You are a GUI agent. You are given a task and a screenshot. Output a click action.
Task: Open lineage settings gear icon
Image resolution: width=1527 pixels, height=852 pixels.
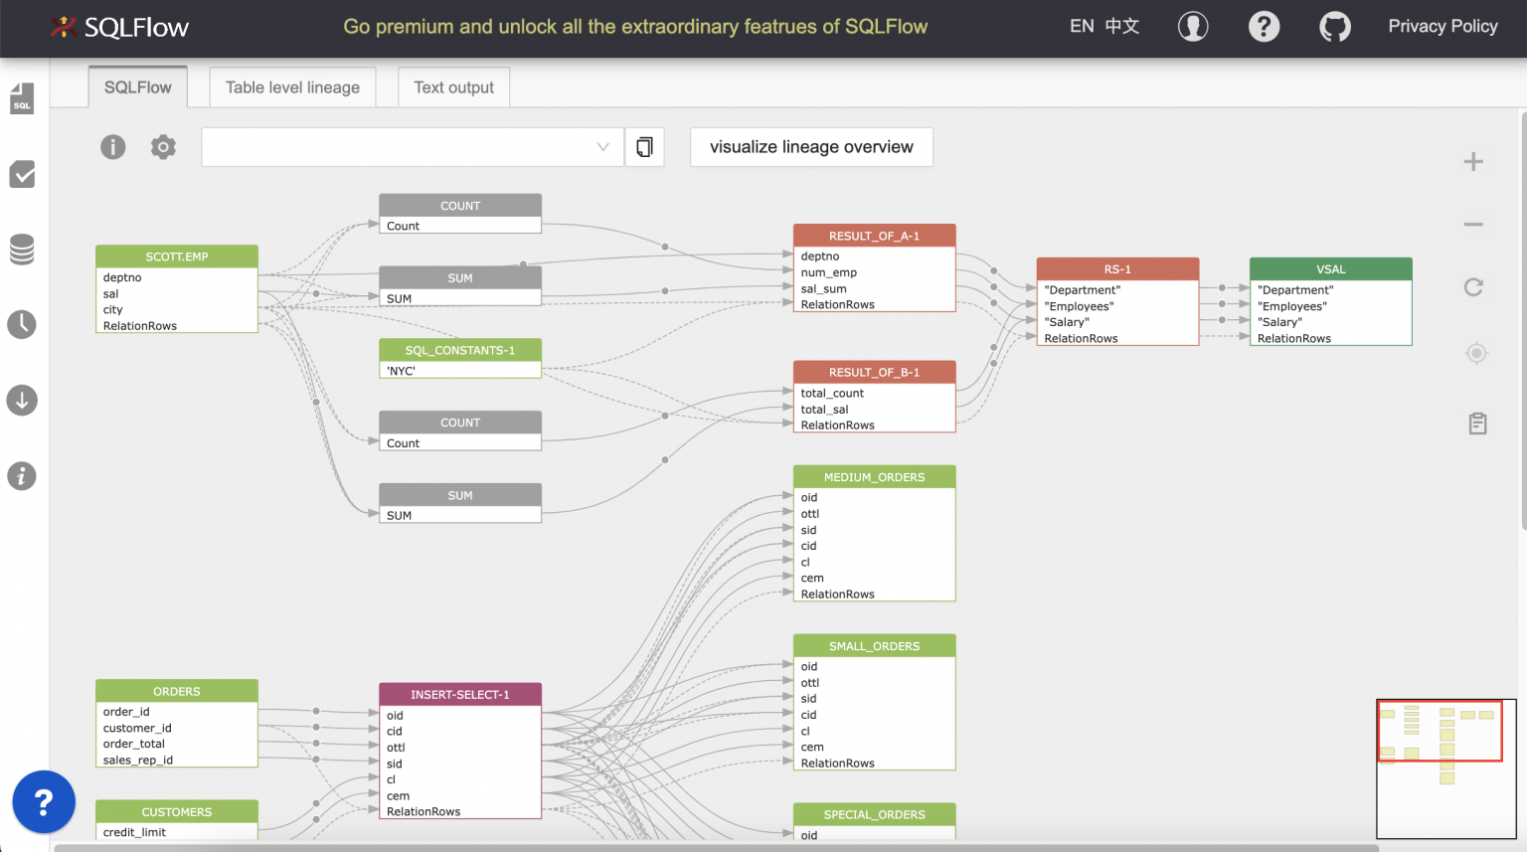(x=163, y=147)
